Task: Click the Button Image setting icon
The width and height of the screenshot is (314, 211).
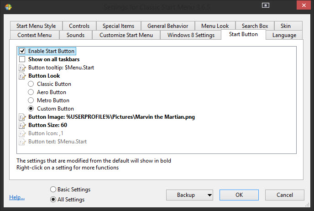Action: [x=22, y=117]
